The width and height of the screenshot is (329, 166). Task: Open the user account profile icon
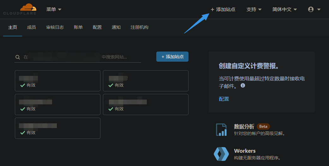pos(311,9)
